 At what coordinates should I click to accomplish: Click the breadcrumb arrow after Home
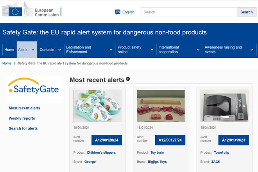tap(14, 64)
